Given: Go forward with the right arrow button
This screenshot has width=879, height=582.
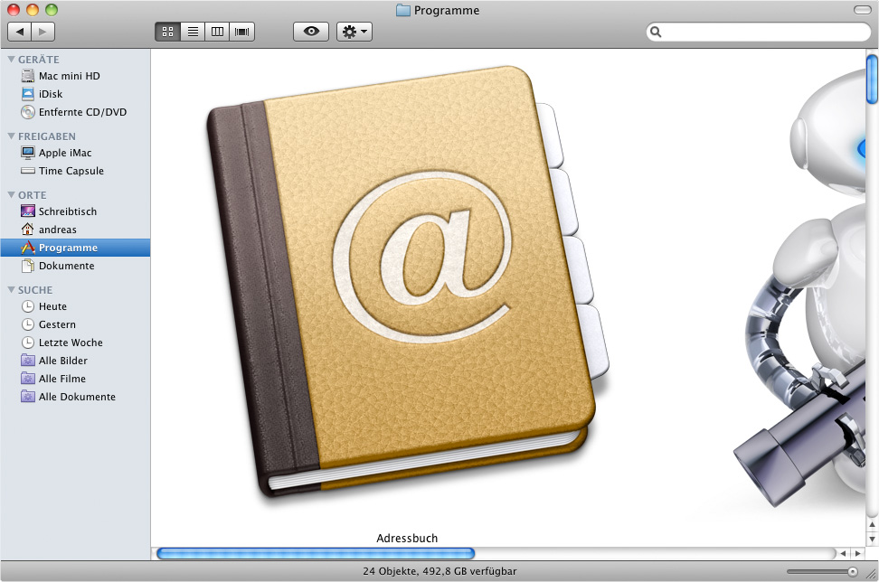Looking at the screenshot, I should [x=43, y=32].
